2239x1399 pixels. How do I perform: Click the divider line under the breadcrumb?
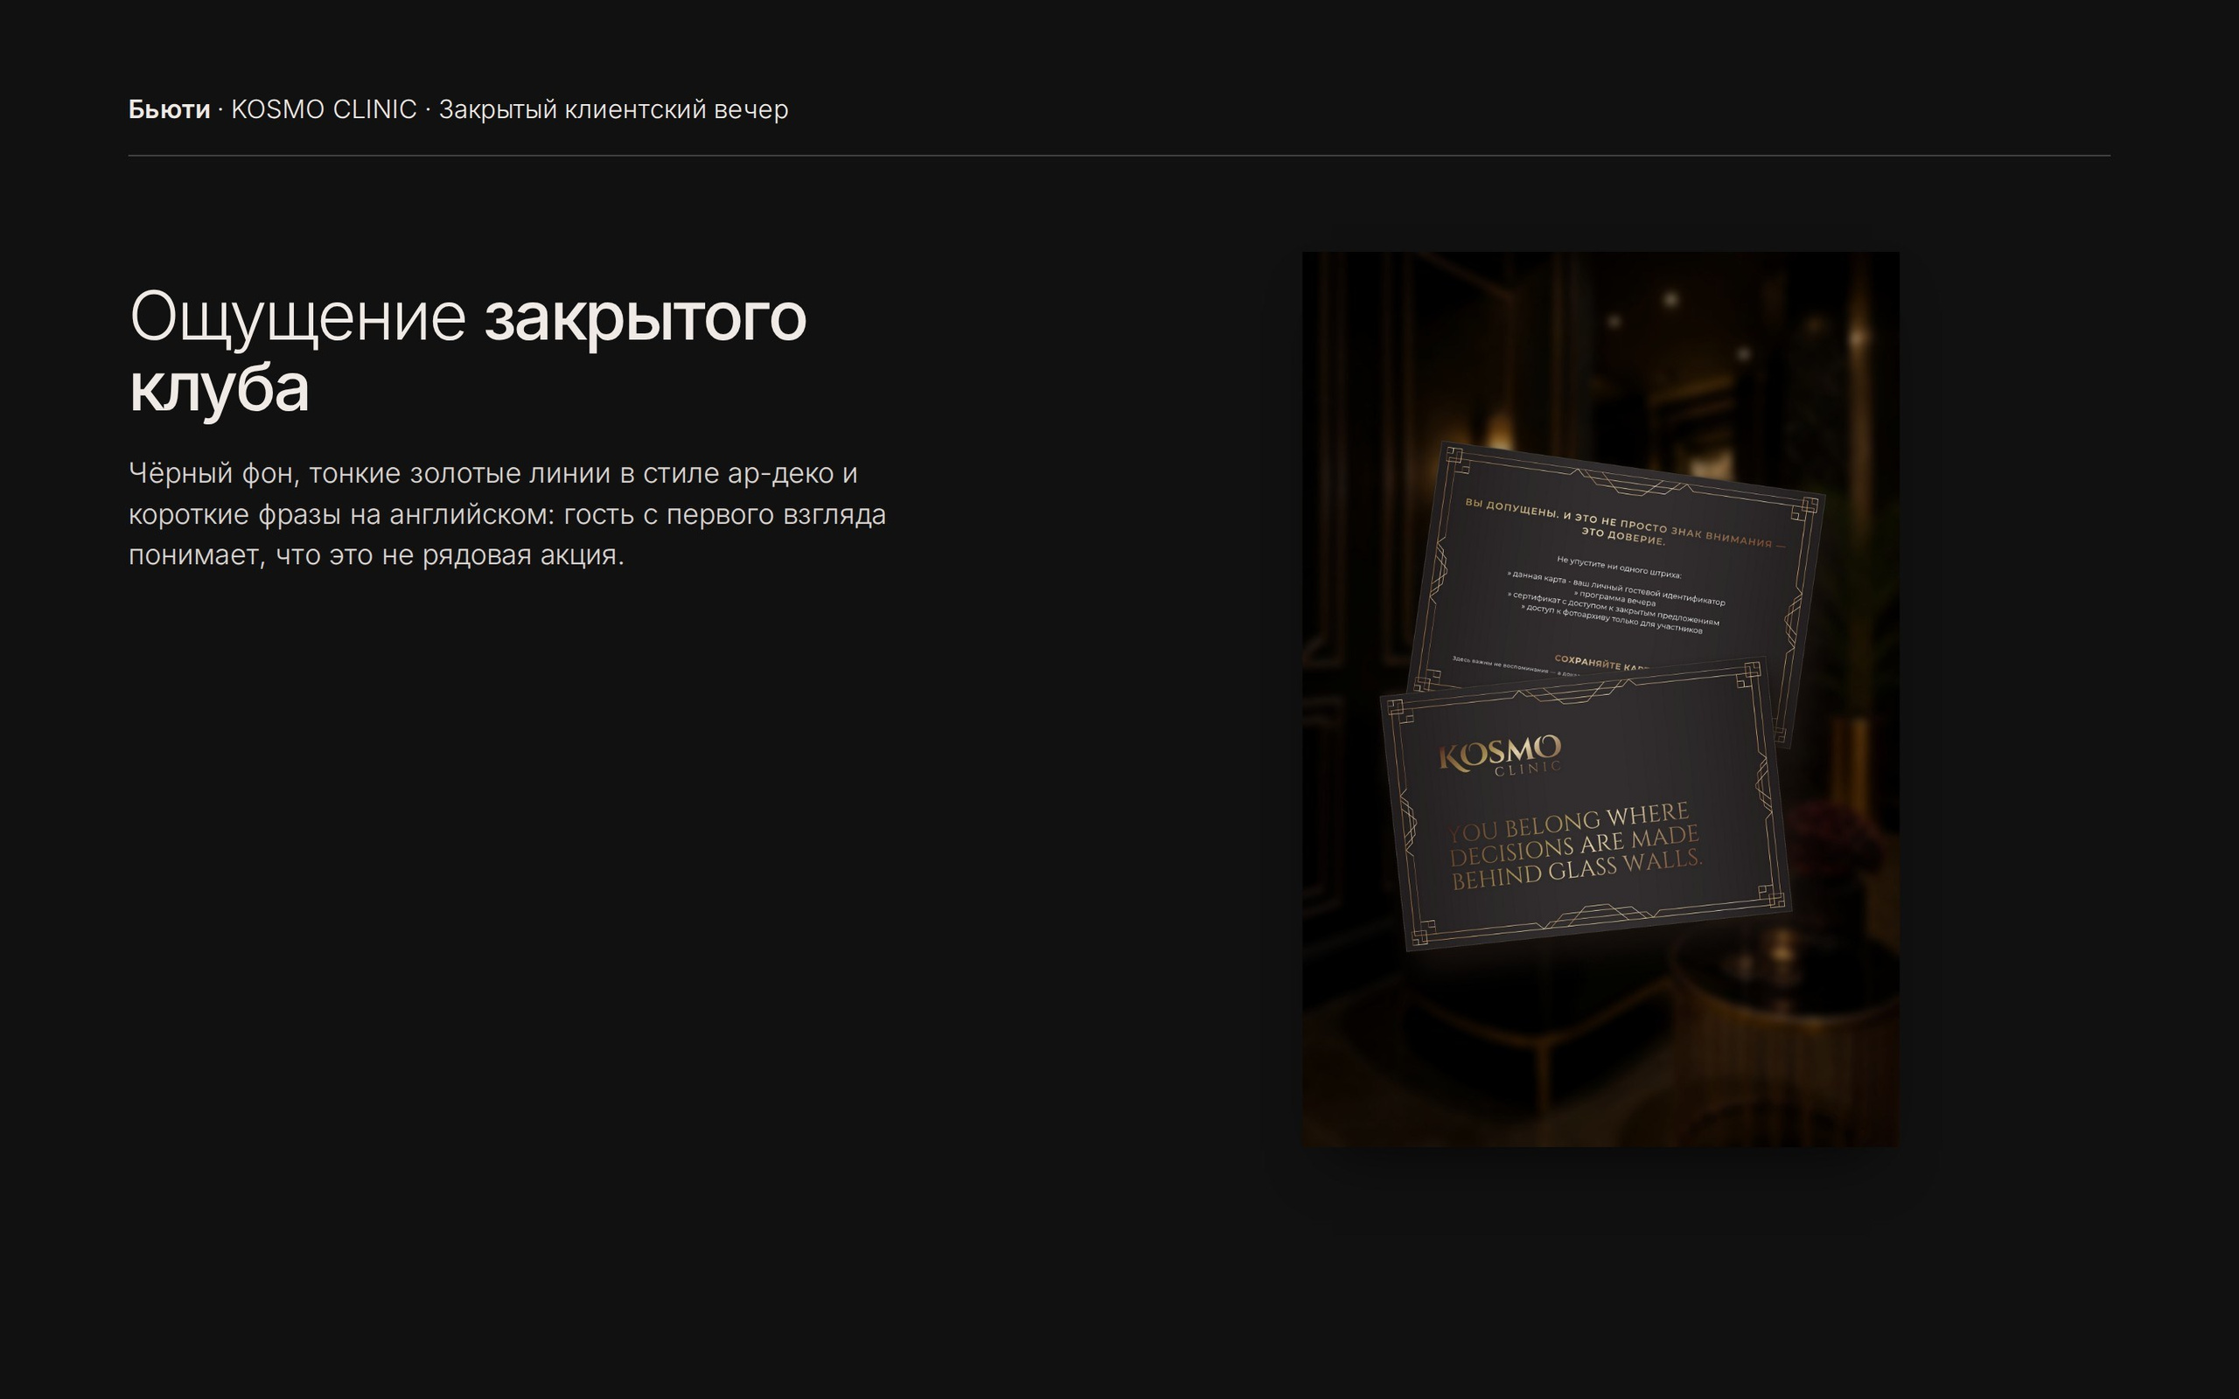click(x=1119, y=156)
